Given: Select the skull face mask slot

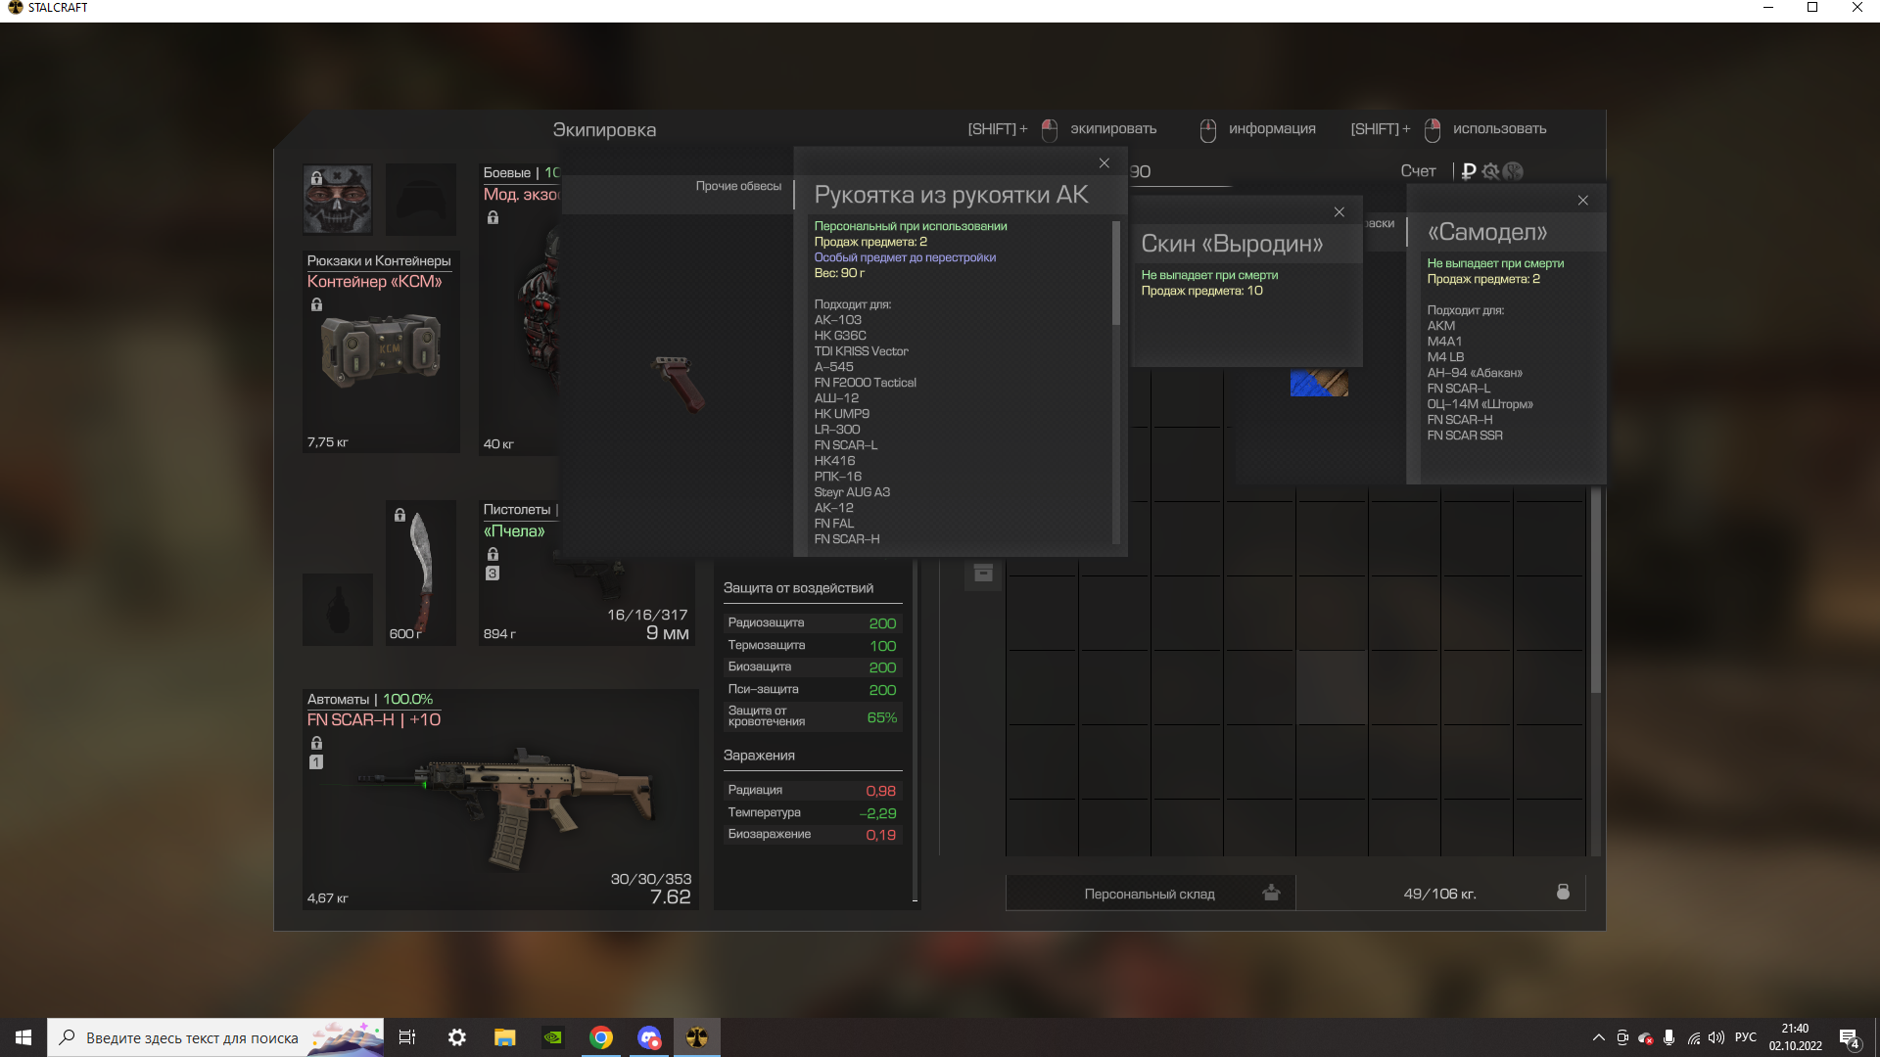Looking at the screenshot, I should coord(338,200).
